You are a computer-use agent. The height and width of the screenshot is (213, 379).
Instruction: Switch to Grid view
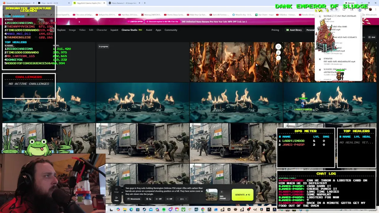click(x=372, y=37)
